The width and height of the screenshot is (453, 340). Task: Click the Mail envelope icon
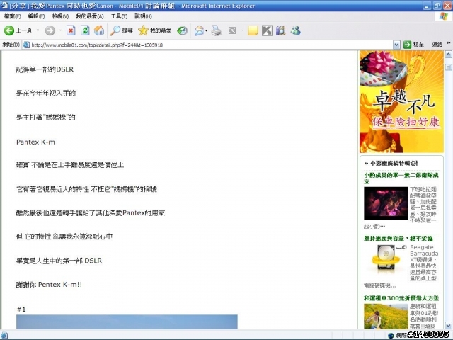tap(199, 30)
